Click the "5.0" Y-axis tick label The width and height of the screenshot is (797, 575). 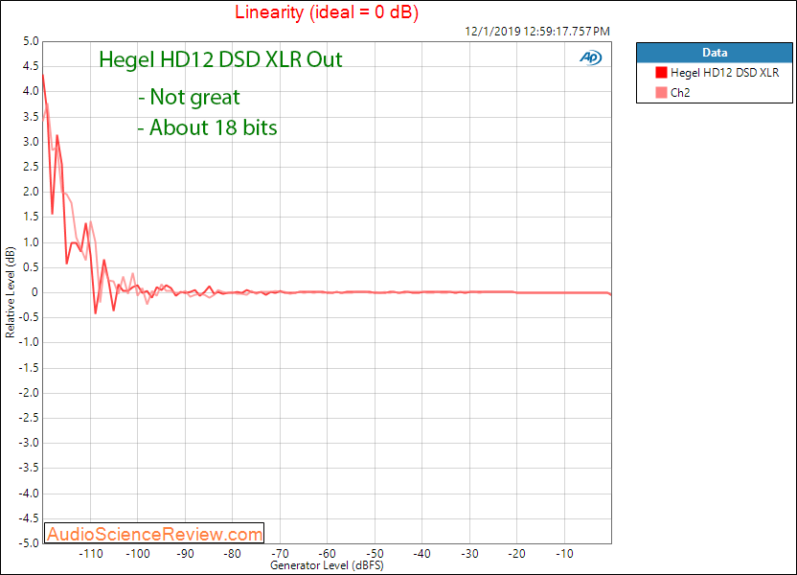[x=31, y=41]
